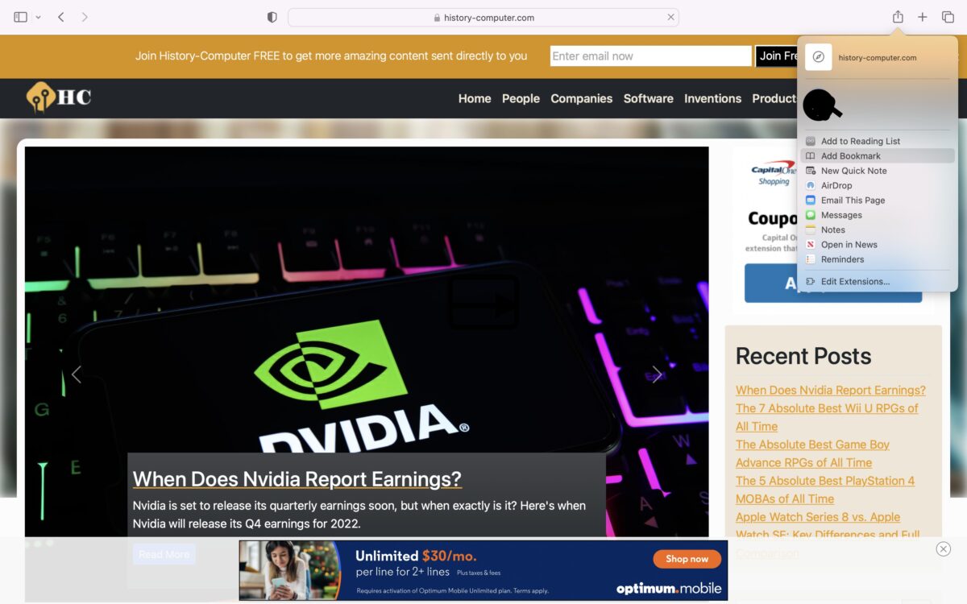The height and width of the screenshot is (604, 967).
Task: Go to previous slide with left arrow
Action: pos(77,374)
